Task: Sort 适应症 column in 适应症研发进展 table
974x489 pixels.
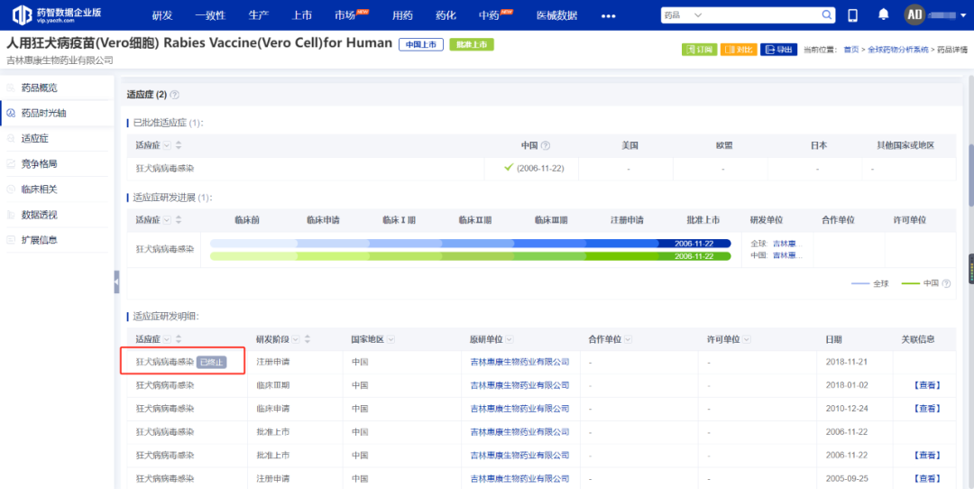Action: click(179, 220)
